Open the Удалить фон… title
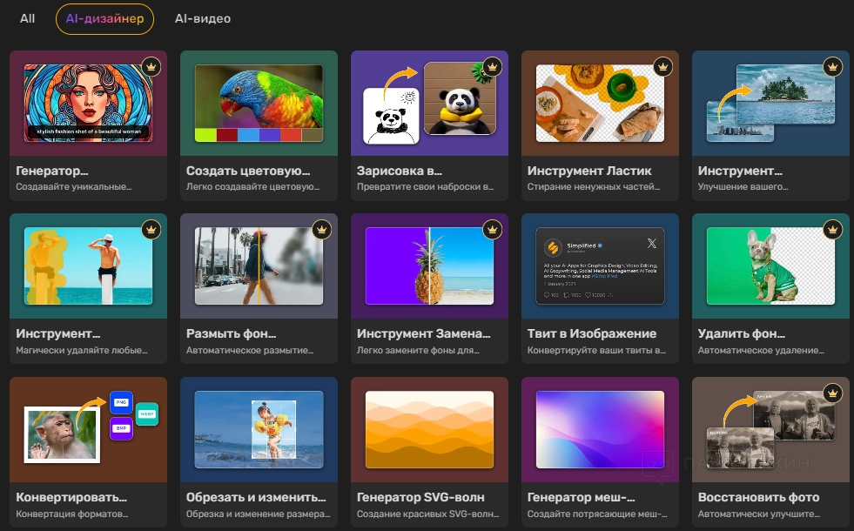Image resolution: width=854 pixels, height=531 pixels. tap(741, 333)
